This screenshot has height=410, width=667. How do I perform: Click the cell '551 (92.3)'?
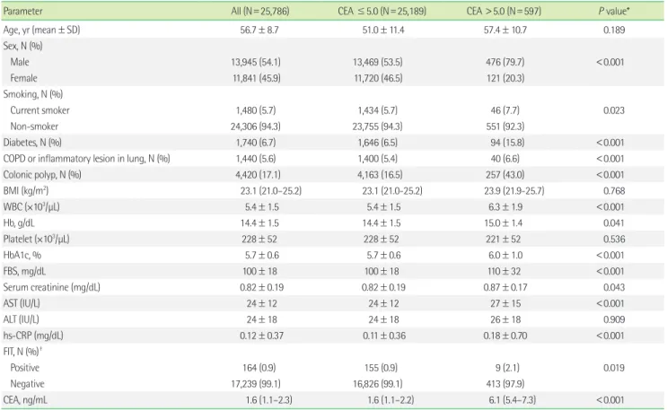pyautogui.click(x=505, y=126)
